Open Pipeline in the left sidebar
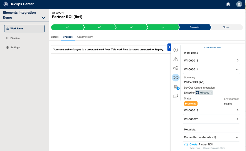Screen dimensions: 246x151 pyautogui.click(x=15, y=38)
